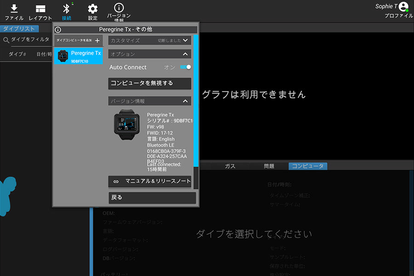
Task: Select Peregrine Tx device in list
Action: (x=78, y=56)
